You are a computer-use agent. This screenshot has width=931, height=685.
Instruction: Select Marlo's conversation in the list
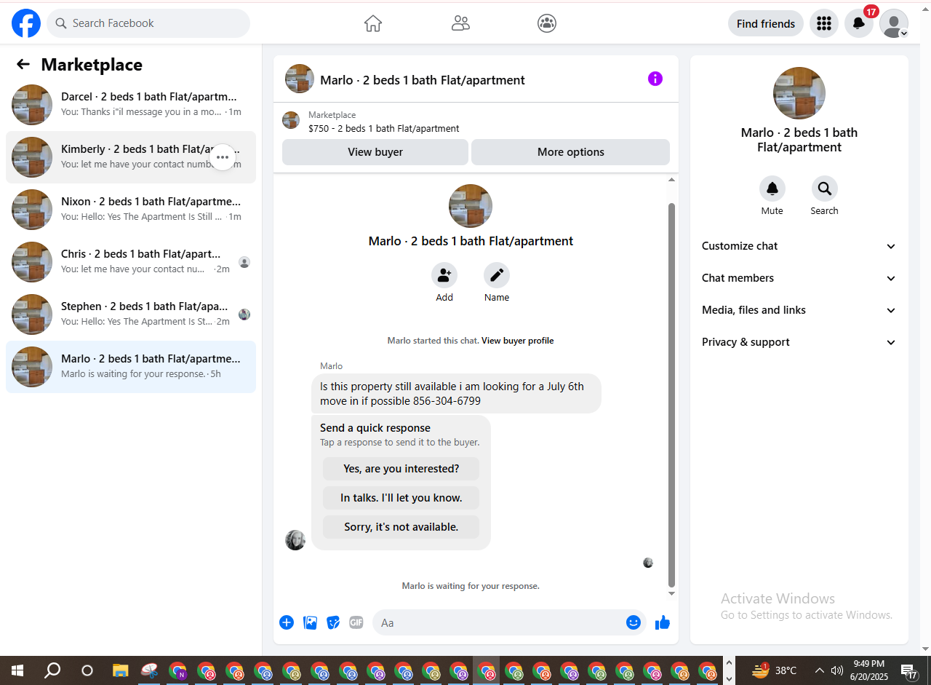pos(131,367)
